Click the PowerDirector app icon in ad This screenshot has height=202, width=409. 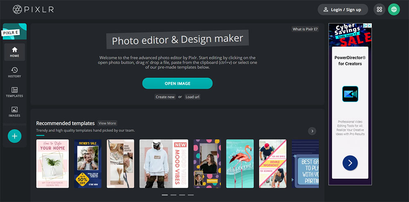[350, 94]
